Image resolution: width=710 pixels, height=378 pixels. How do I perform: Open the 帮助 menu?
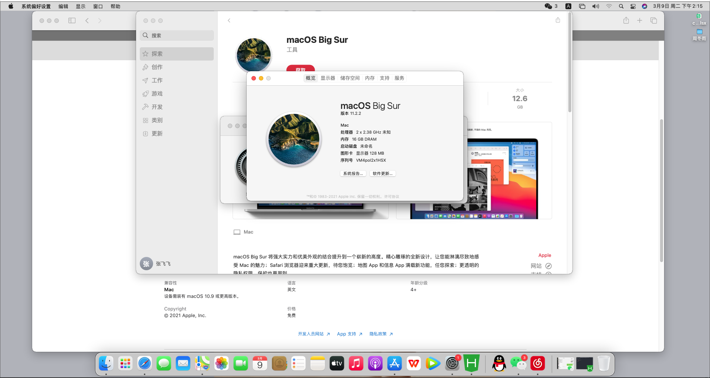click(115, 6)
